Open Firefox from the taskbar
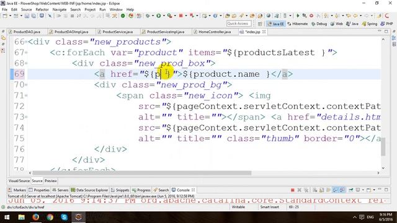The height and width of the screenshot is (223, 397). tap(36, 217)
